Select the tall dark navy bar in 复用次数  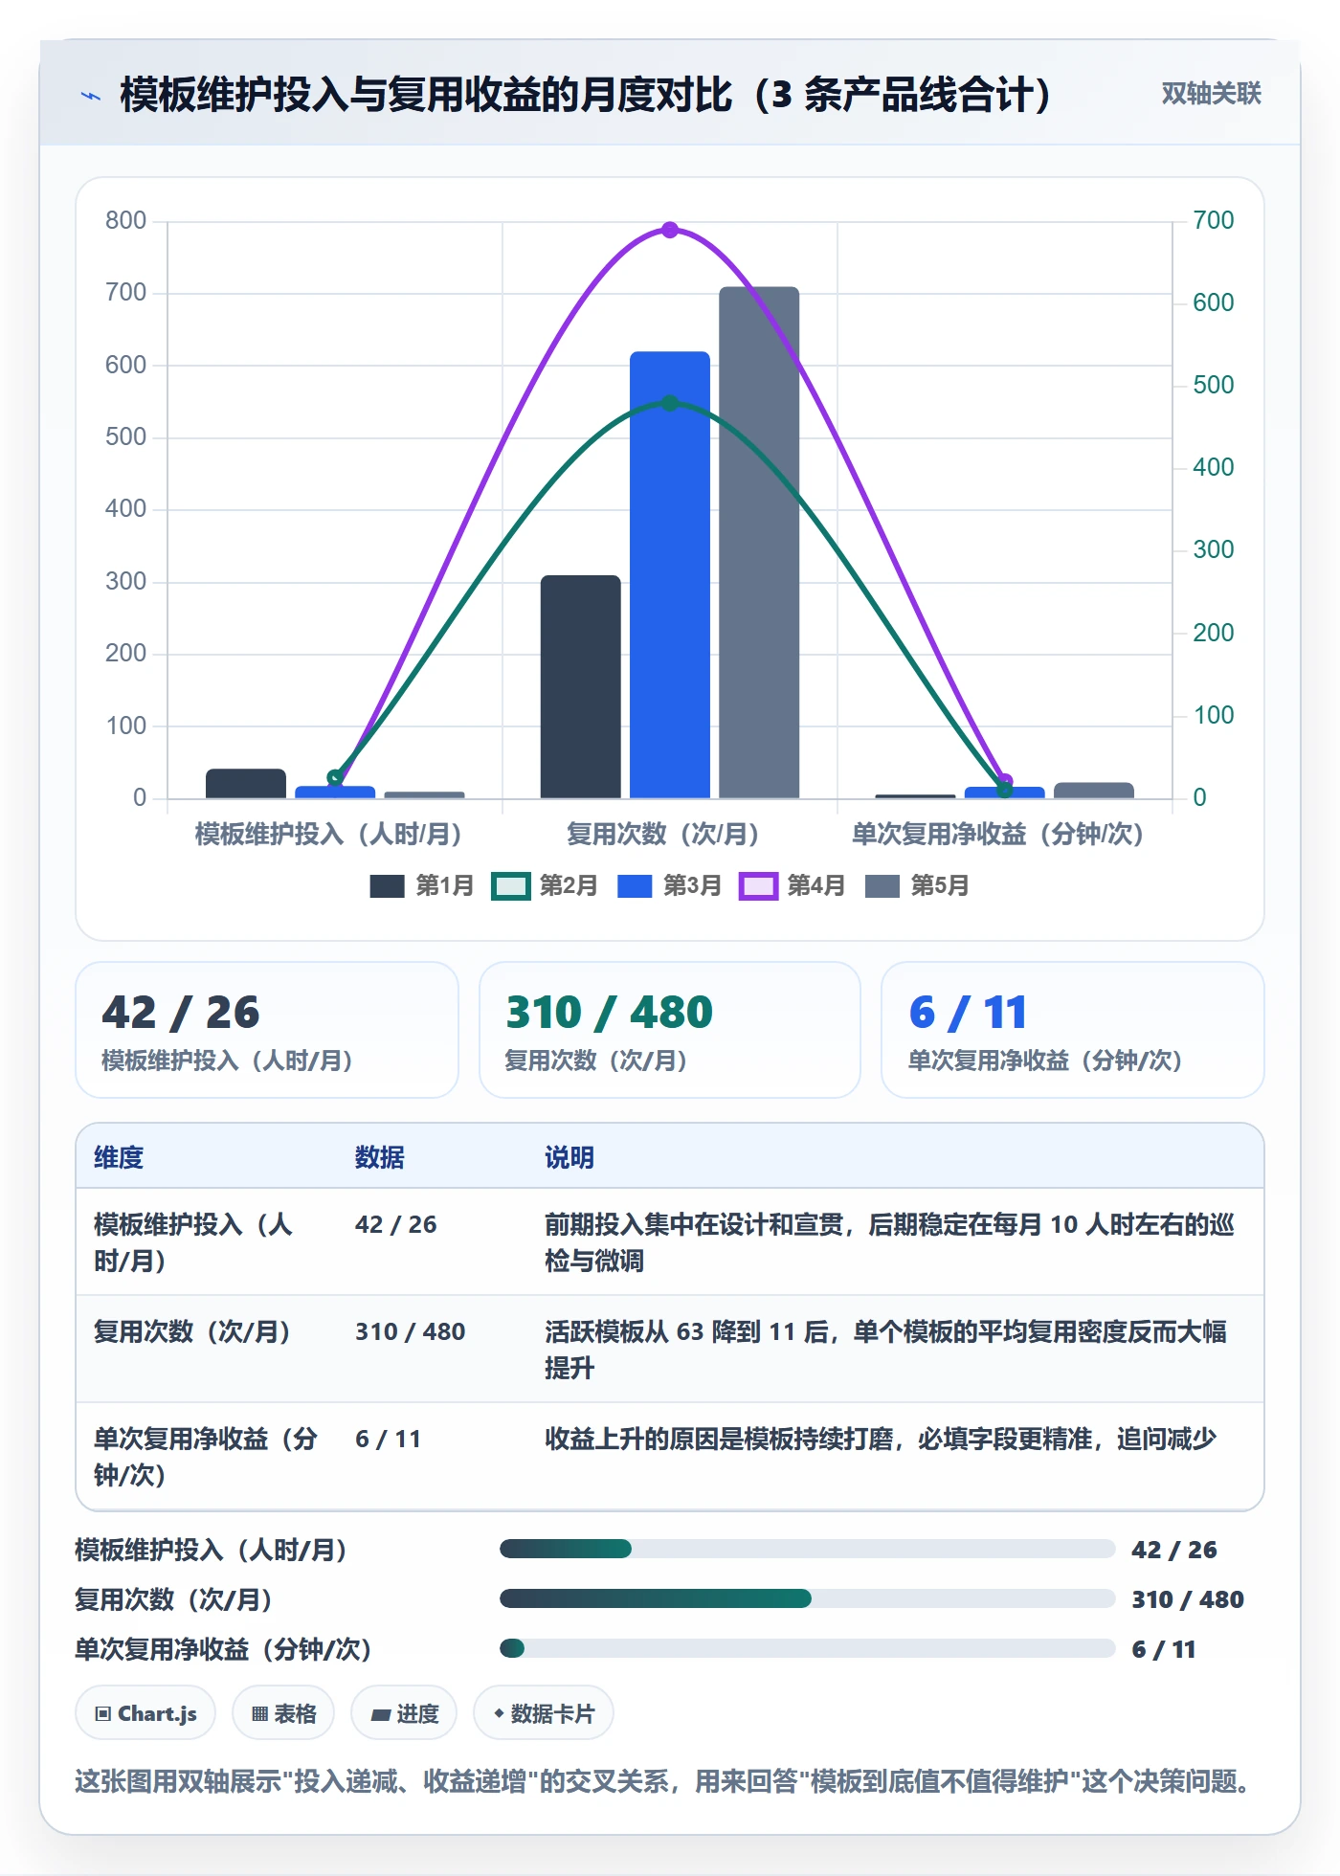click(581, 686)
